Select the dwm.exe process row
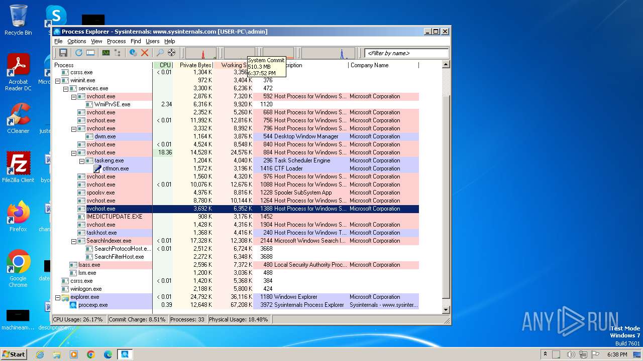This screenshot has height=361, width=643. click(236, 136)
